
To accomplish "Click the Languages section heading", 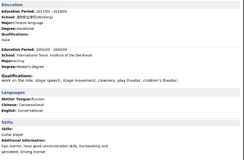I will (x=13, y=93).
